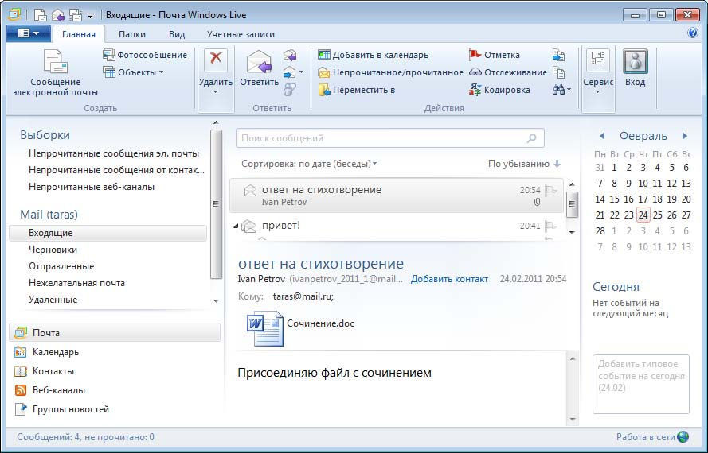Open help via the blue question mark
Viewport: 708px width, 453px height.
[x=693, y=33]
